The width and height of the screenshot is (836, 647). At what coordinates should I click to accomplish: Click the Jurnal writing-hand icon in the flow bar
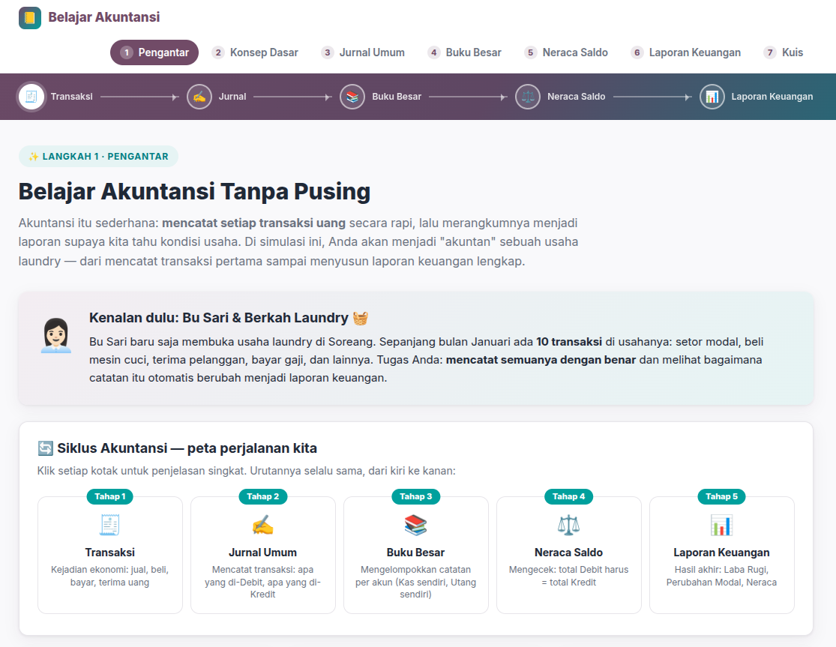[199, 97]
